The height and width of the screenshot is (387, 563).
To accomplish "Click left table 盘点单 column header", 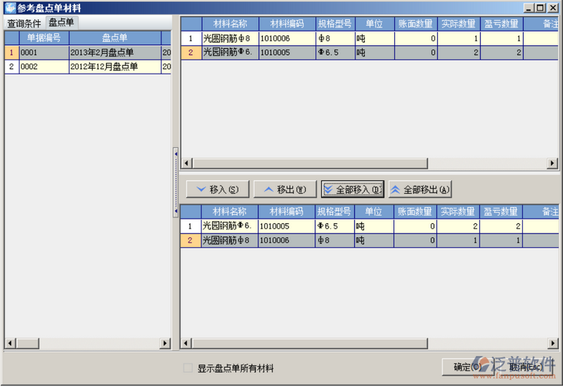I will (x=115, y=38).
